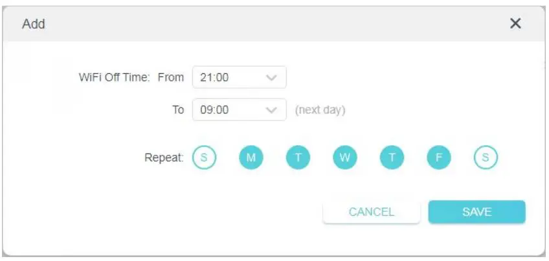Image resolution: width=549 pixels, height=261 pixels.
Task: Deselect Wednesday repeat day circle
Action: pos(345,157)
